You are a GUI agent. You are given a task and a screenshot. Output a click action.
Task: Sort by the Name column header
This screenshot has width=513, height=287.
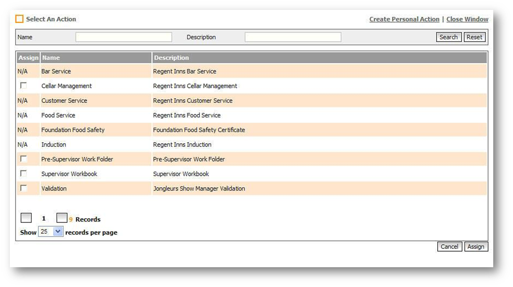(x=51, y=58)
